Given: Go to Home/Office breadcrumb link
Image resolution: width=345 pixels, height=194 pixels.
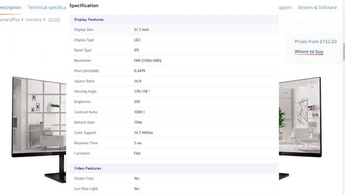Looking at the screenshot, I should 10,20.
